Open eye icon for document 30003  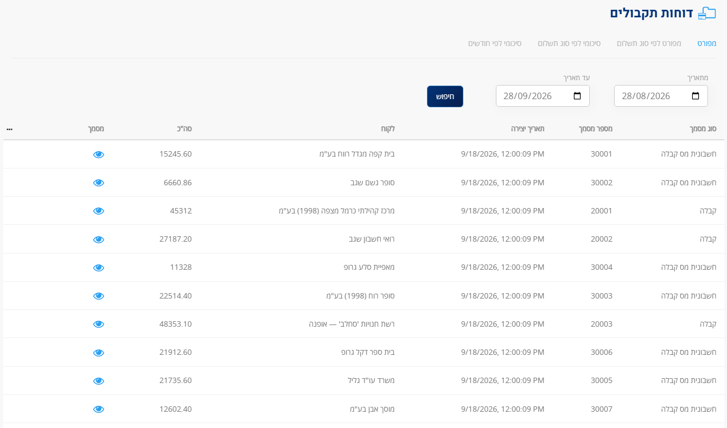coord(98,296)
